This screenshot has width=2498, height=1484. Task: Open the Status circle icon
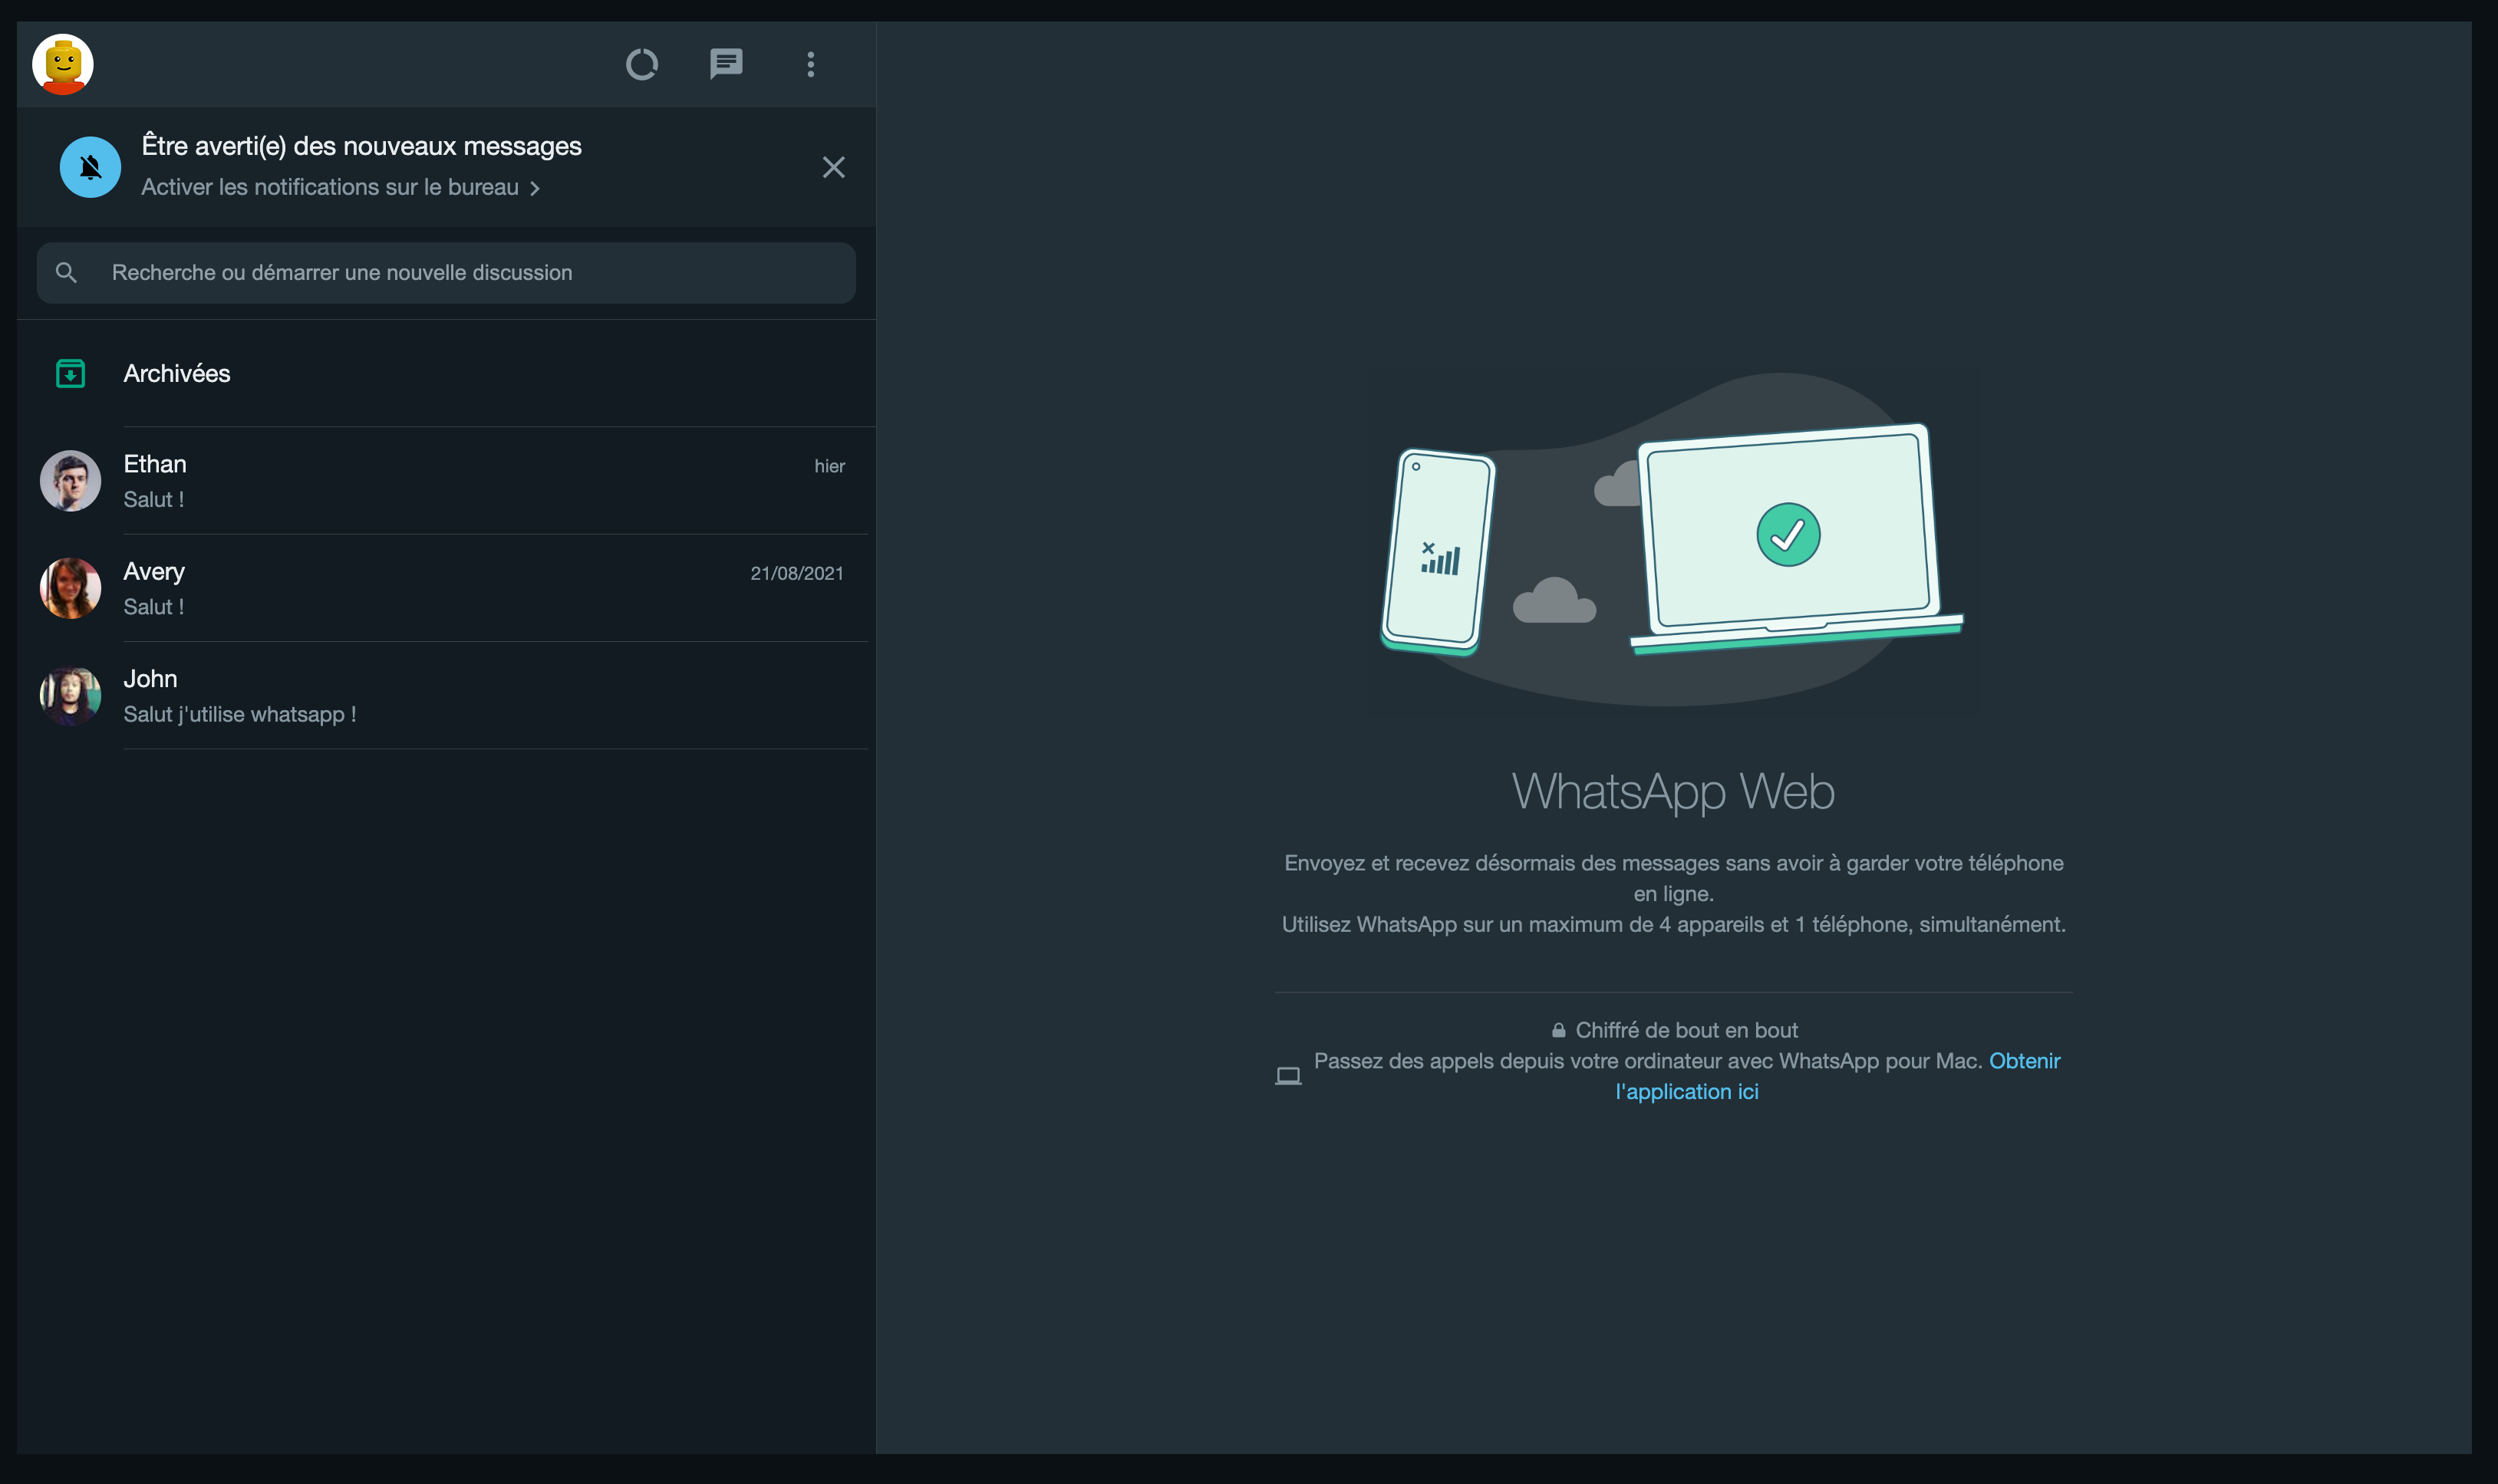(641, 65)
